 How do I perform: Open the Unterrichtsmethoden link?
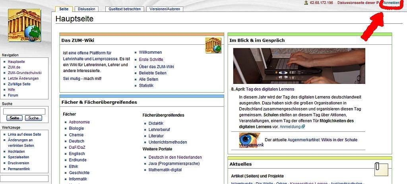[x=167, y=142]
